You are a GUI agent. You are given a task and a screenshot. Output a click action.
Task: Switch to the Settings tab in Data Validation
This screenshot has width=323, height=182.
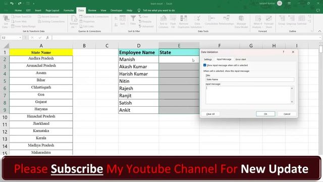(x=208, y=60)
